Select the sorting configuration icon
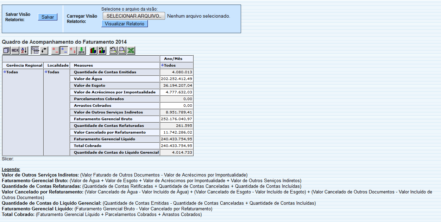The width and height of the screenshot is (441, 222). coord(23,50)
